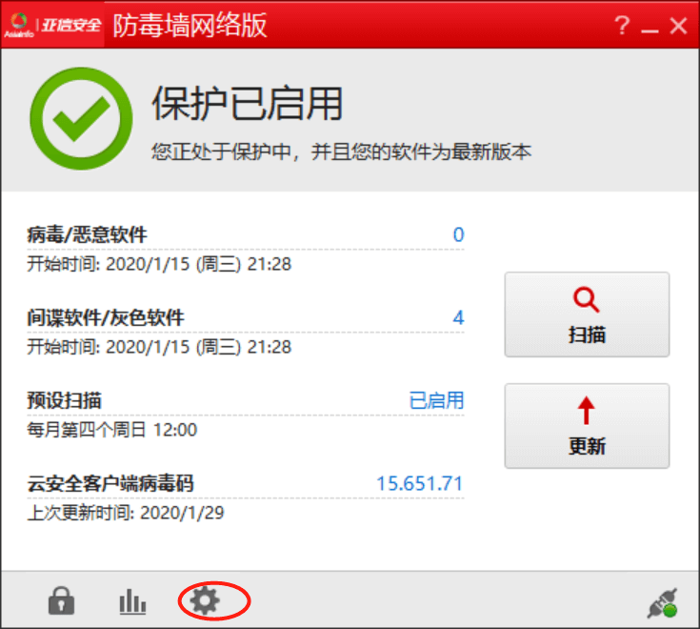Click the AsiaInfo logo in title bar

pyautogui.click(x=52, y=25)
